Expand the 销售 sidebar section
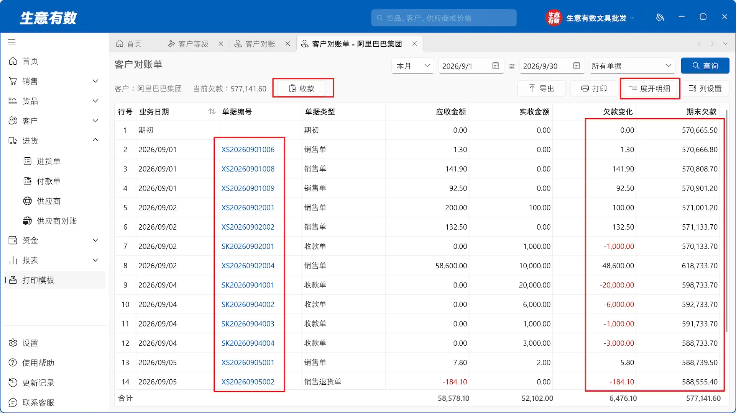 point(95,81)
